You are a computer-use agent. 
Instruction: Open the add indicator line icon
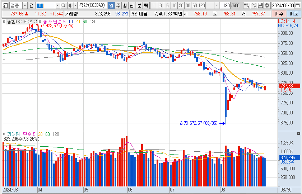[x=254, y=5]
